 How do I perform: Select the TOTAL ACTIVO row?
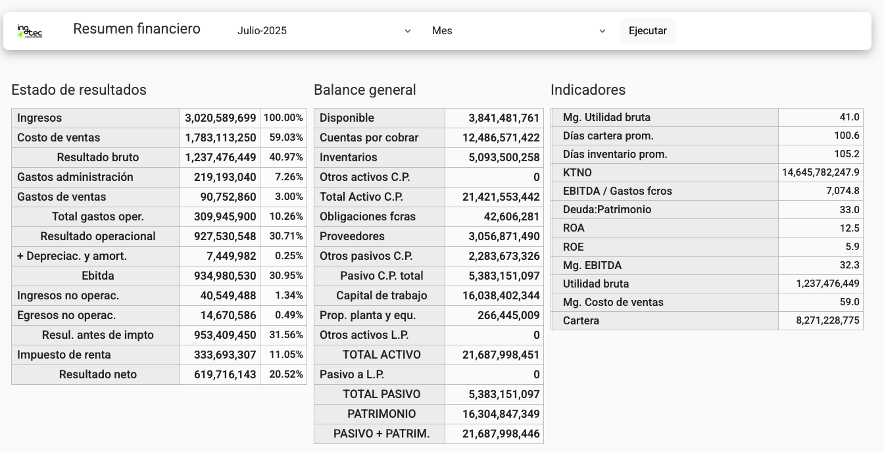(381, 355)
